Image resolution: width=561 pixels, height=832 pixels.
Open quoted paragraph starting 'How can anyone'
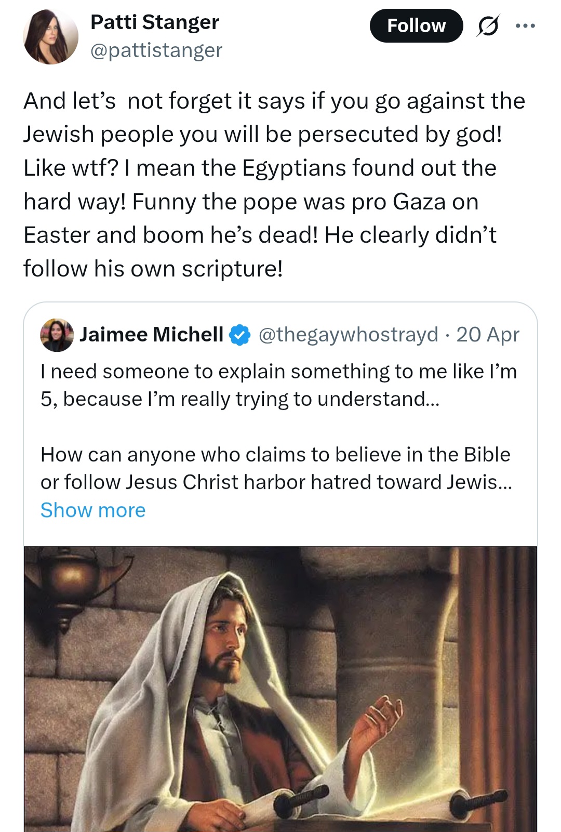point(276,468)
